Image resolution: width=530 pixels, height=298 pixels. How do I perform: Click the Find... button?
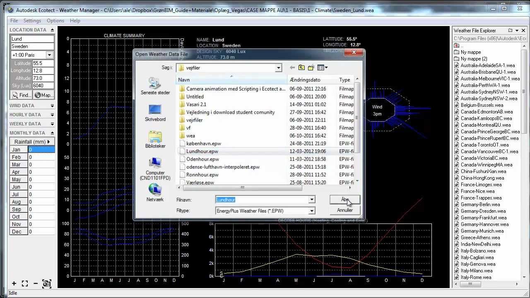pyautogui.click(x=21, y=95)
